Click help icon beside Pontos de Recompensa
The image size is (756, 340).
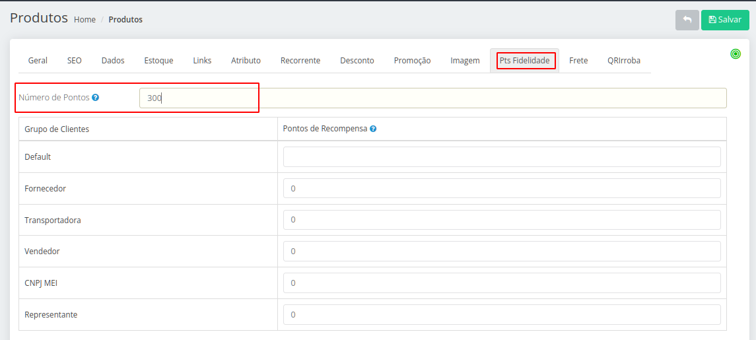[x=373, y=129]
